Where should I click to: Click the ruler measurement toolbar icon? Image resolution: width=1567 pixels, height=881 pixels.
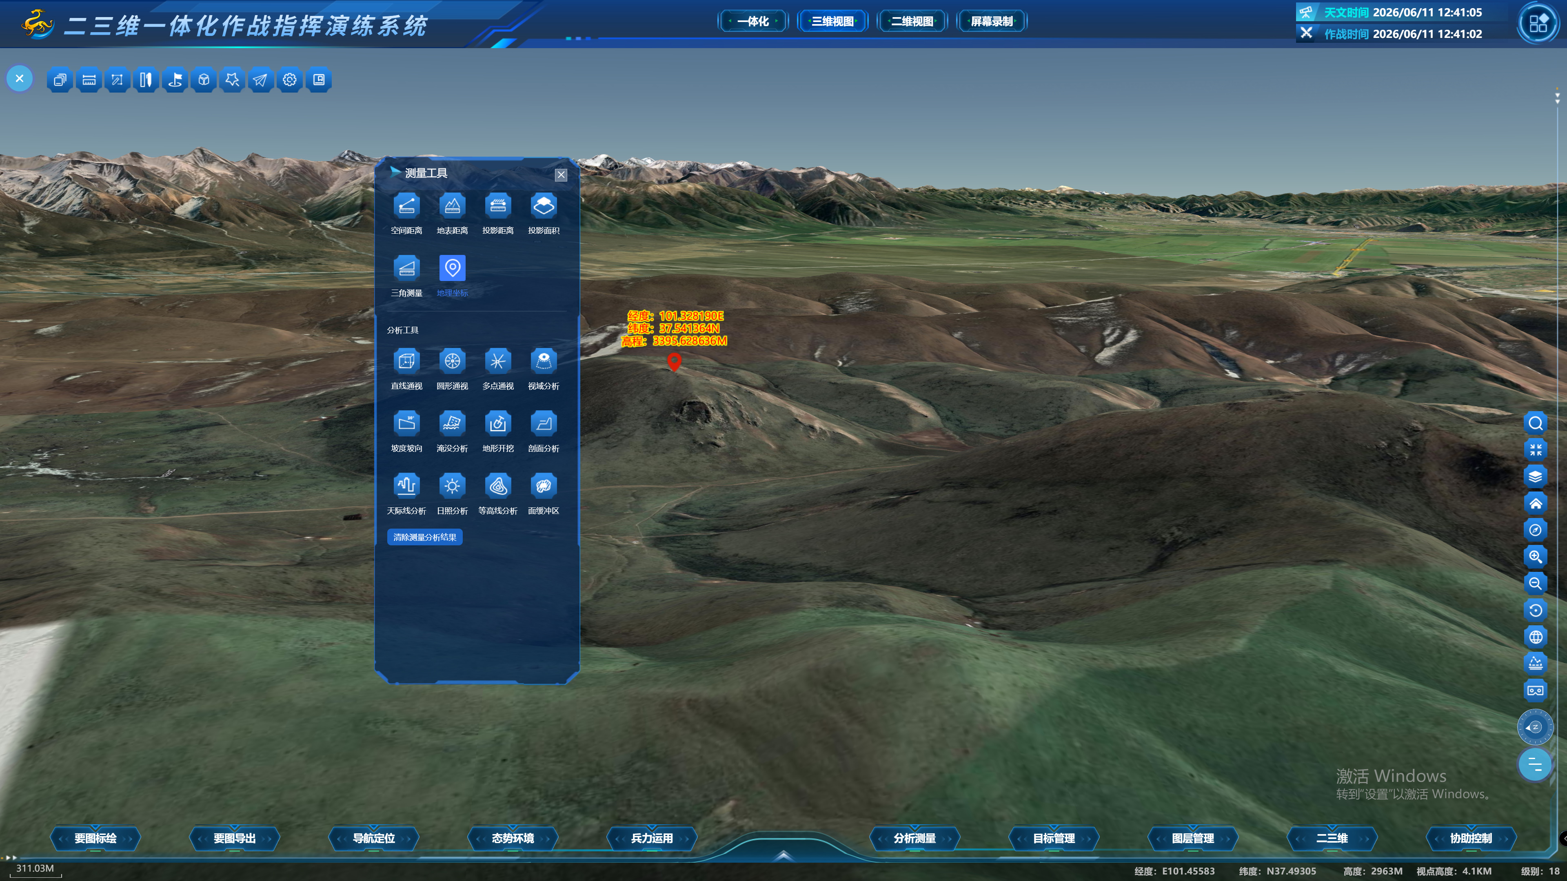[89, 80]
